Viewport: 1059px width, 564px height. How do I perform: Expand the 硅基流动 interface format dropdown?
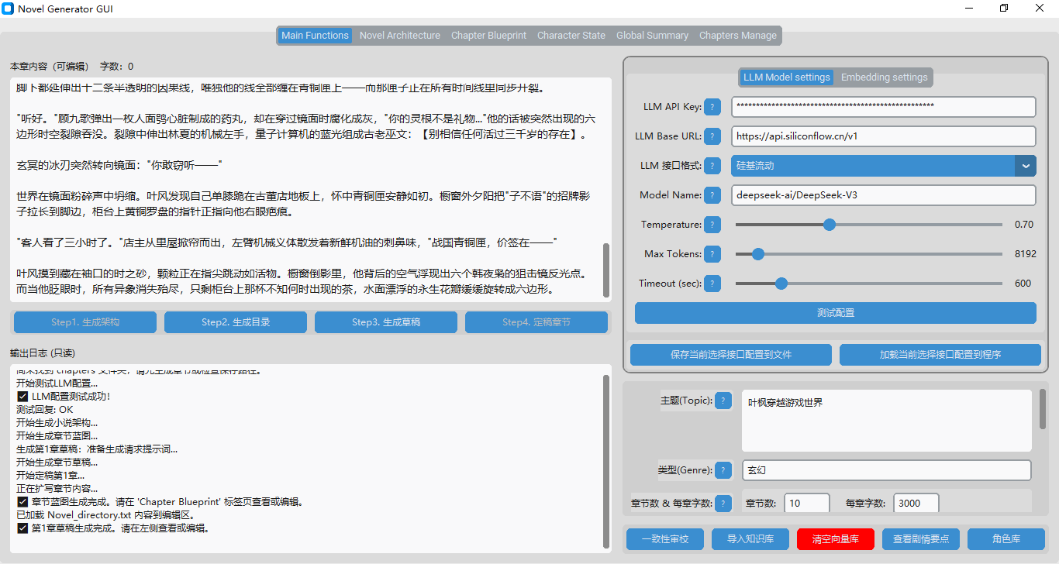(x=1025, y=166)
